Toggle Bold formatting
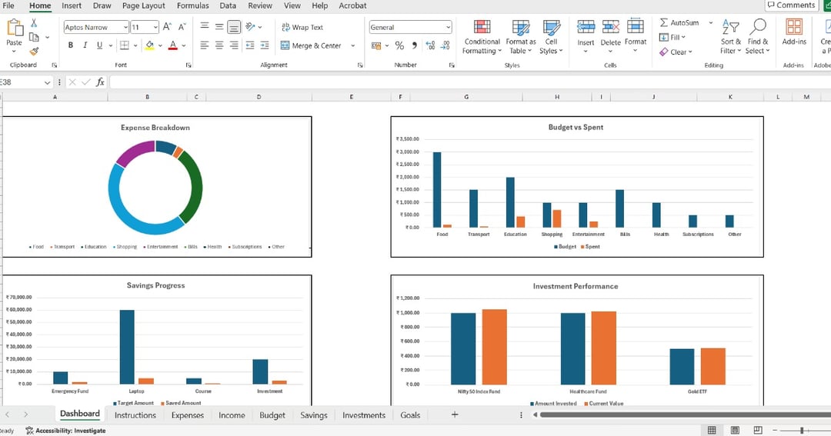This screenshot has width=831, height=436. 71,45
